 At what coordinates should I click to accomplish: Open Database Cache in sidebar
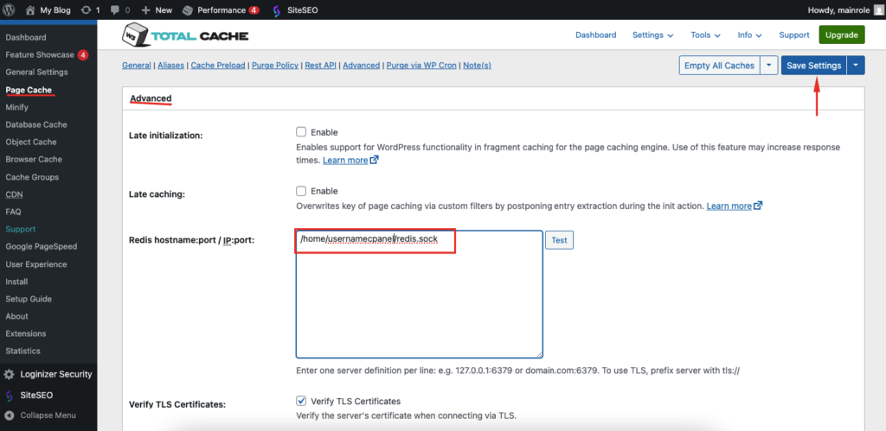click(x=36, y=124)
